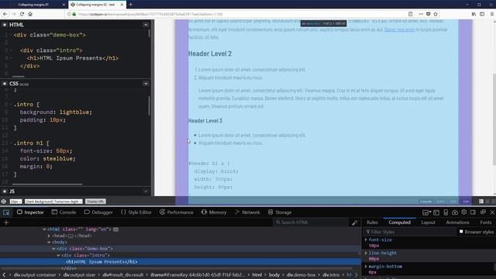Save page to Pocket icon

(x=429, y=14)
